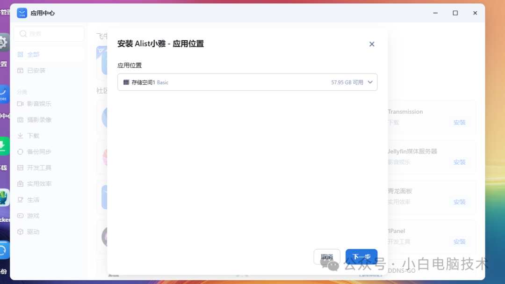Open the blue backup desktop icon
Viewport: 505px width, 284px height.
click(4, 250)
